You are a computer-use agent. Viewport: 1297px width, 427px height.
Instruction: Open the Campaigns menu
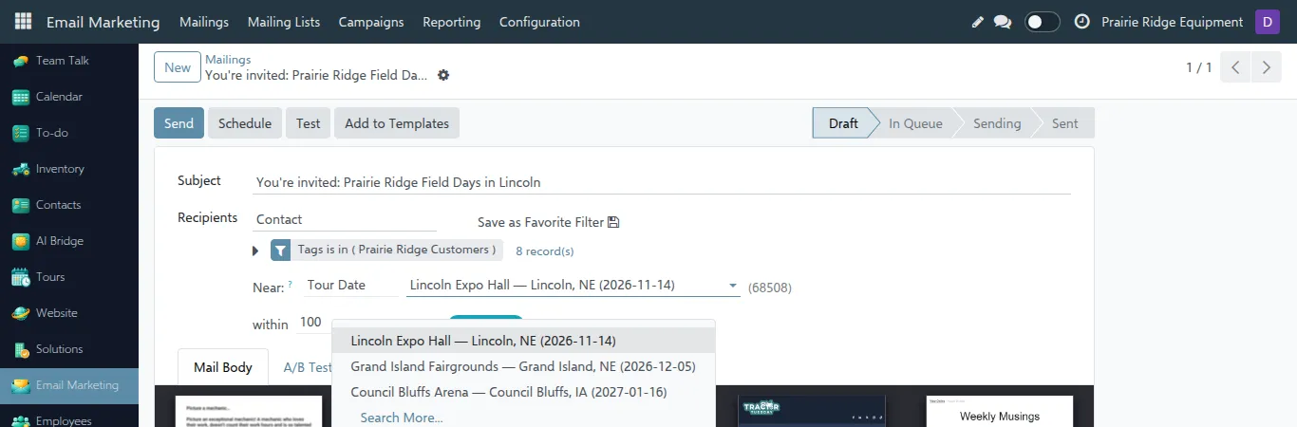point(371,22)
